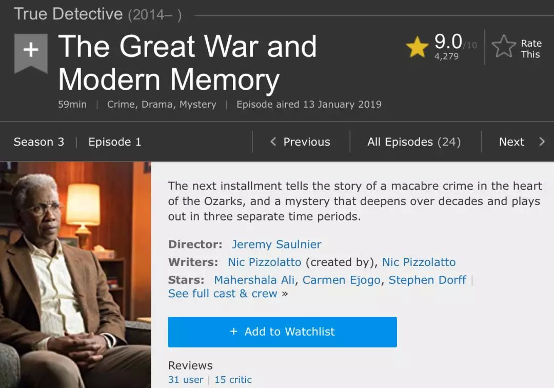Open the 31 user reviews link
Image resolution: width=554 pixels, height=388 pixels.
click(x=186, y=380)
